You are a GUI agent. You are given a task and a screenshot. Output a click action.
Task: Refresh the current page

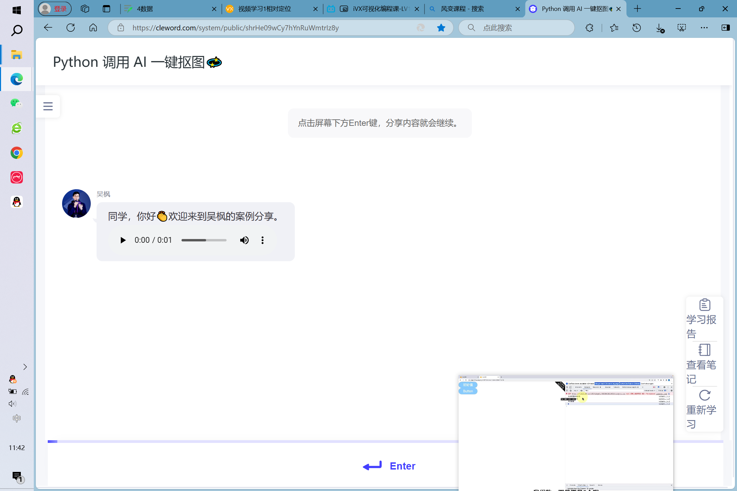(x=71, y=28)
